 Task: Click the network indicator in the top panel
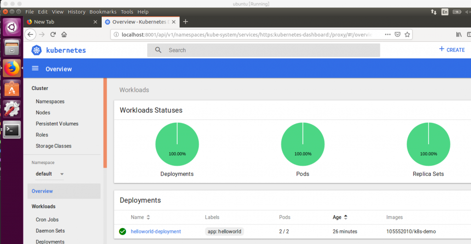pos(433,11)
